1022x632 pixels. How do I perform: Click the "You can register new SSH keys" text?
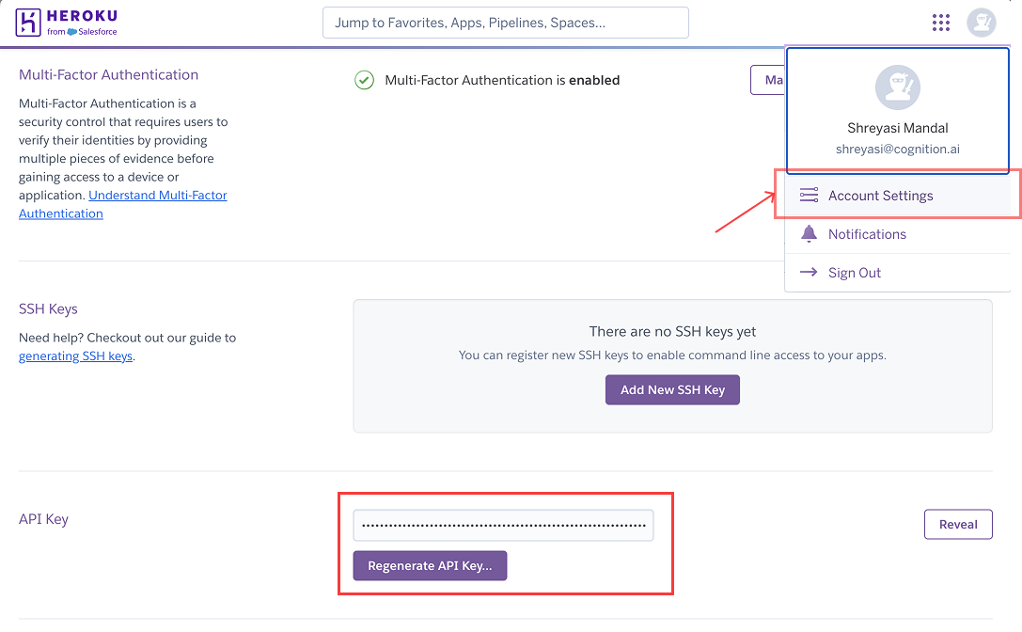672,355
